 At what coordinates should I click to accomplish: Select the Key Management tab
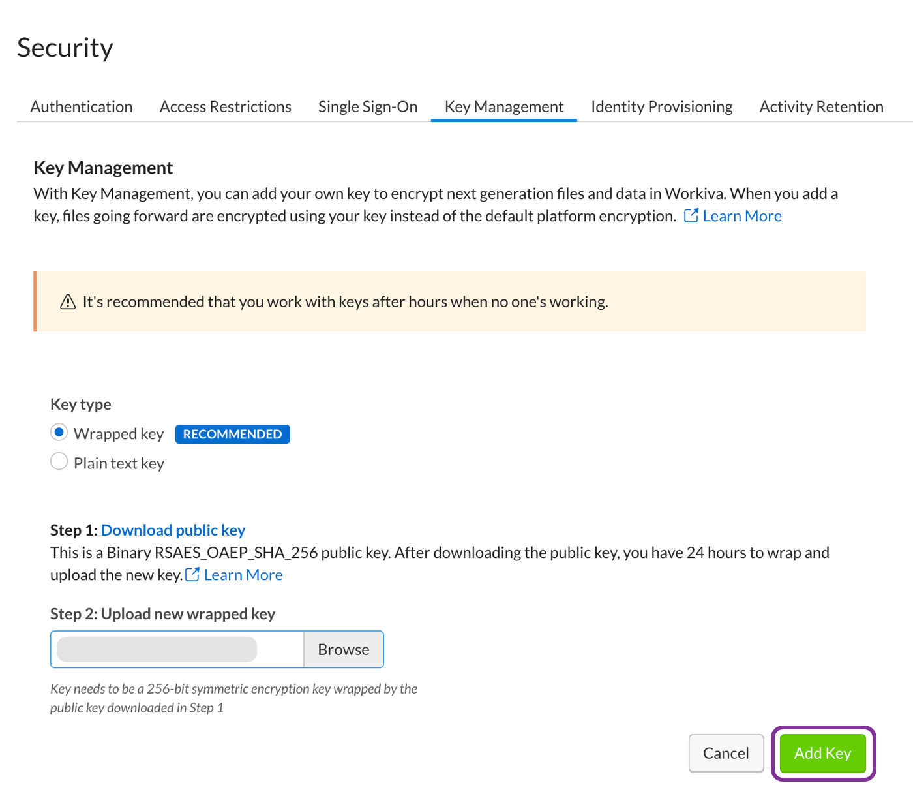coord(504,107)
